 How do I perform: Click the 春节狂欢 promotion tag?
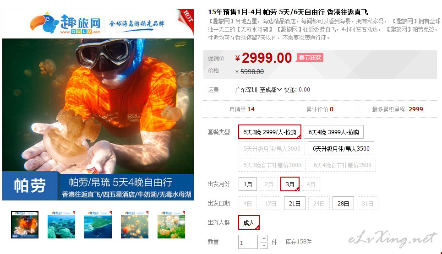coord(310,58)
